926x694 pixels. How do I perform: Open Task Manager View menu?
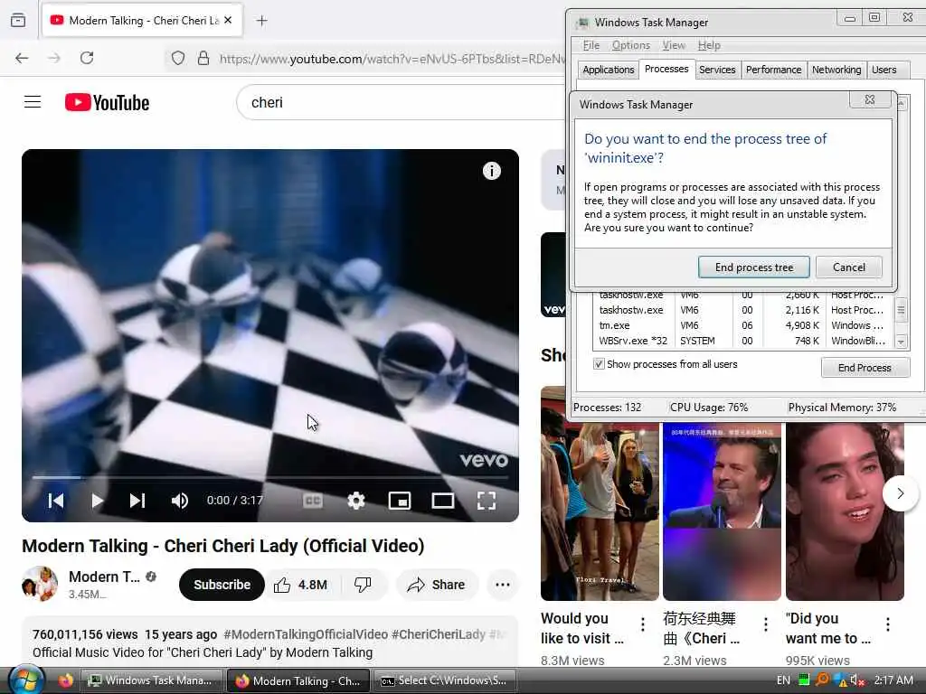pos(674,45)
